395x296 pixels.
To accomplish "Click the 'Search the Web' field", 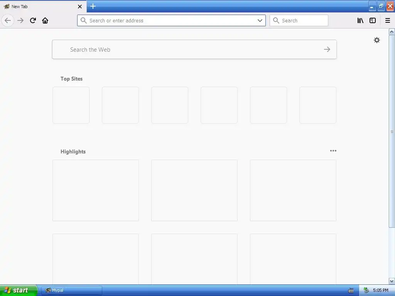I will (x=194, y=49).
